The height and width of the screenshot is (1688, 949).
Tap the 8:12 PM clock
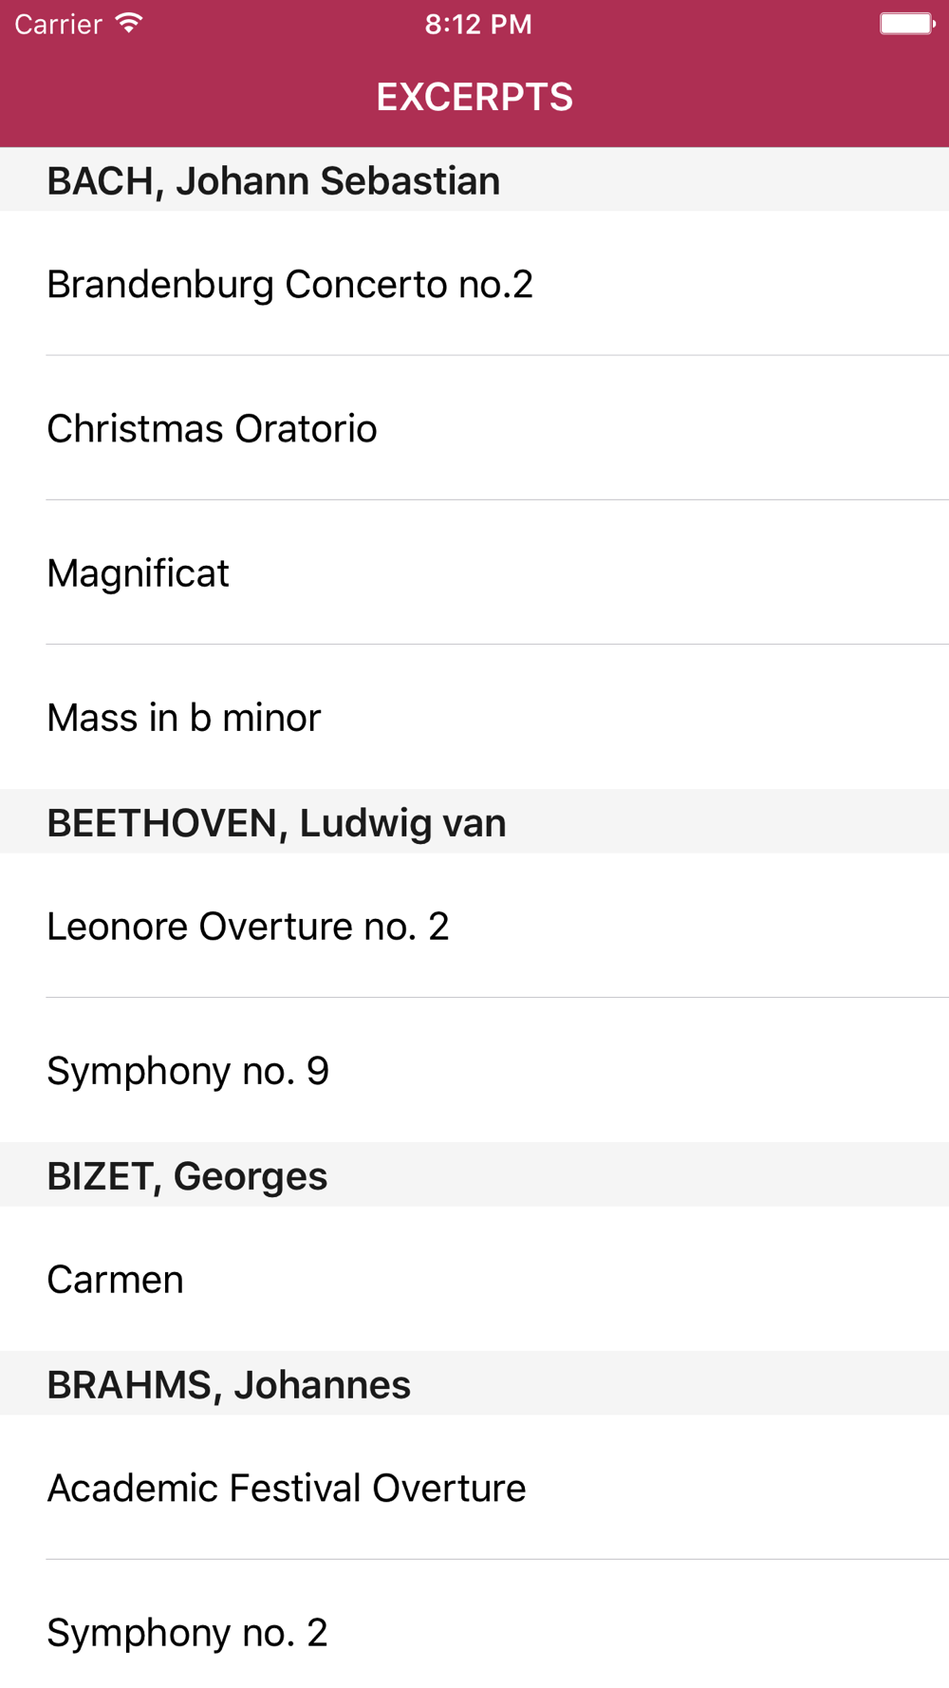[x=478, y=24]
